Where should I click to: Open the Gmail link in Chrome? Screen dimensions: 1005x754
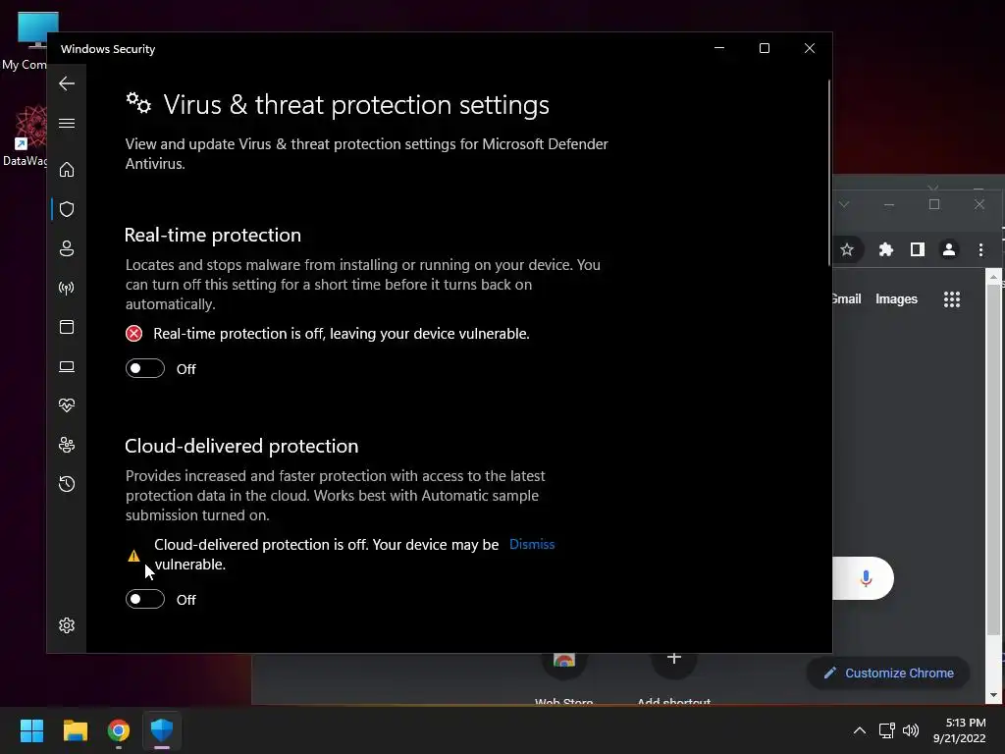(x=846, y=298)
